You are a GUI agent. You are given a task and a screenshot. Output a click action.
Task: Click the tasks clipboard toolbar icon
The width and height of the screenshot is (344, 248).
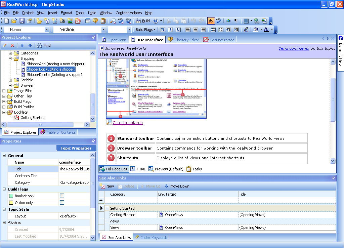tap(103, 21)
